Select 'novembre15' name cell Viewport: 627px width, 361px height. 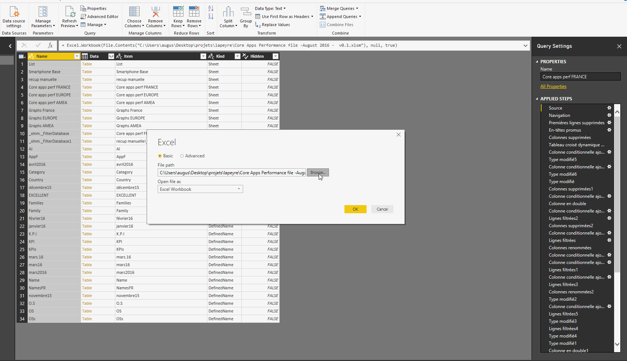[54, 296]
